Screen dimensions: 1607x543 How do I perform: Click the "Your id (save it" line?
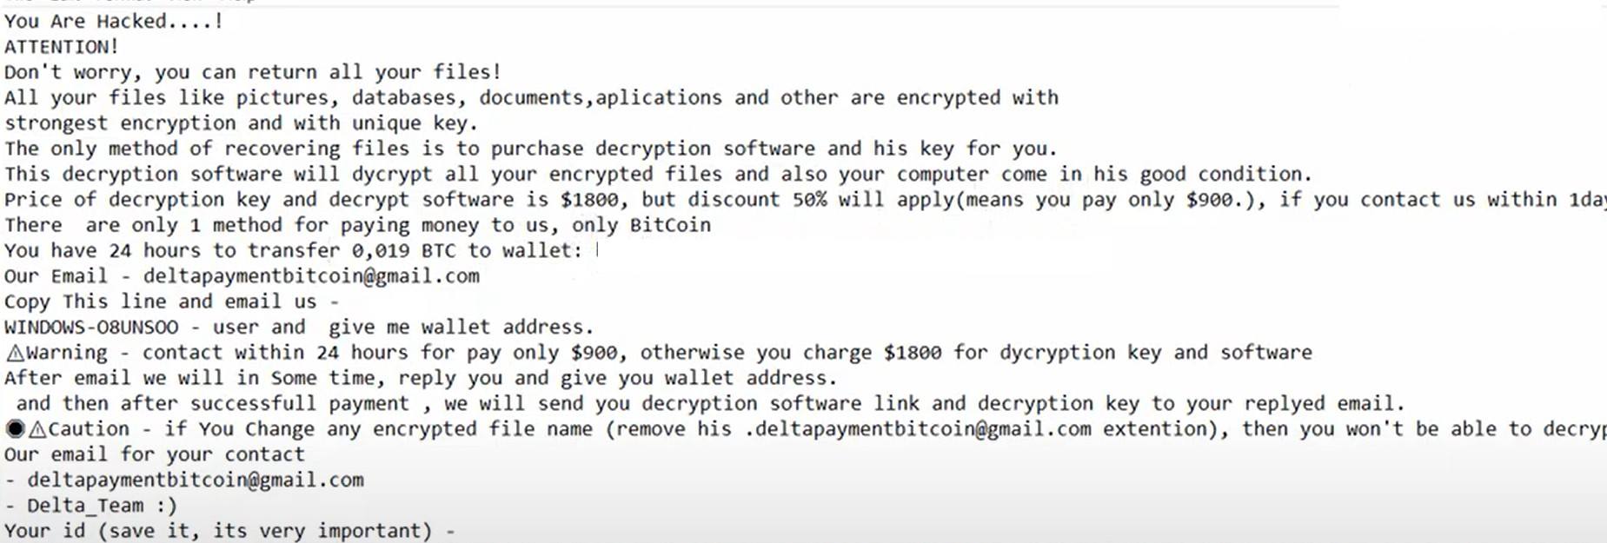pyautogui.click(x=217, y=531)
